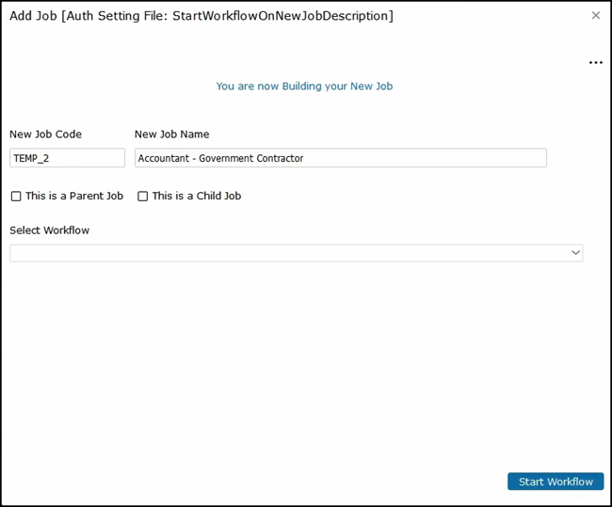Image resolution: width=612 pixels, height=507 pixels.
Task: Click the TEMP_2 text in the job code field
Action: [30, 159]
